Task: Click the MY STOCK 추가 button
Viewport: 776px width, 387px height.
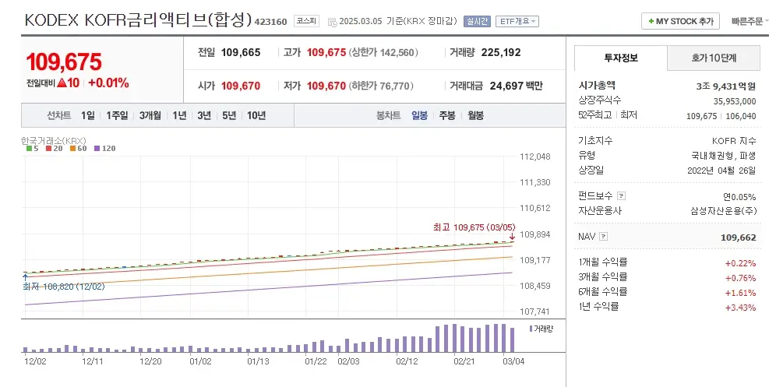Action: [x=680, y=22]
